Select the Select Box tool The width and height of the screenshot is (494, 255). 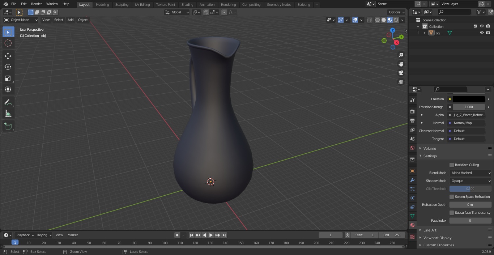pos(8,32)
